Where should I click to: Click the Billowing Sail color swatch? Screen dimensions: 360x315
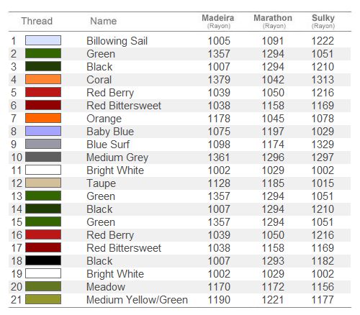43,40
